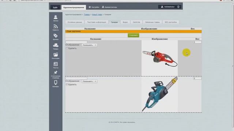Follow the Новый товар breadcrumb link
This screenshot has width=234, height=131.
pyautogui.click(x=97, y=15)
